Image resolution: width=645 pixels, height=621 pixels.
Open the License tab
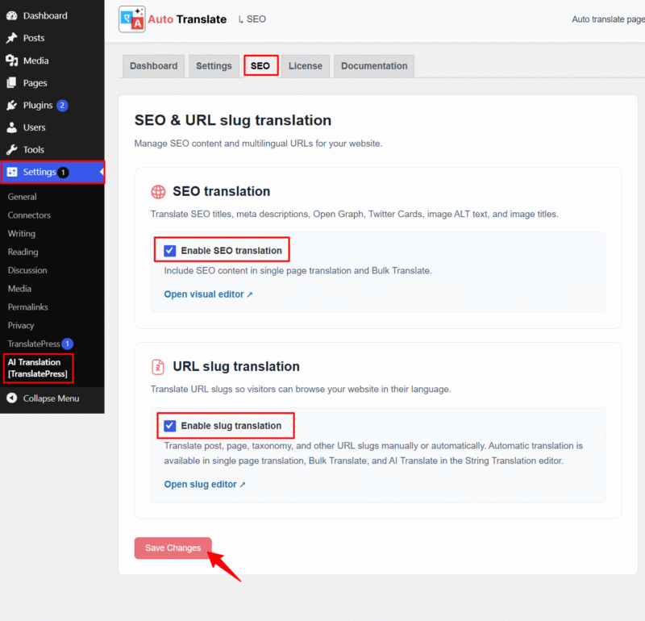click(x=306, y=66)
